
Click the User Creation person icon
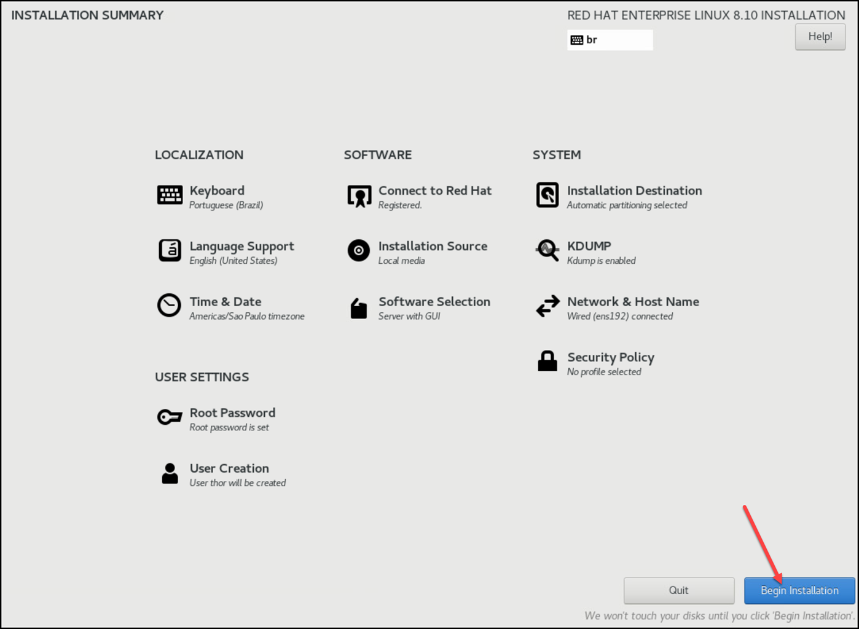(x=170, y=473)
